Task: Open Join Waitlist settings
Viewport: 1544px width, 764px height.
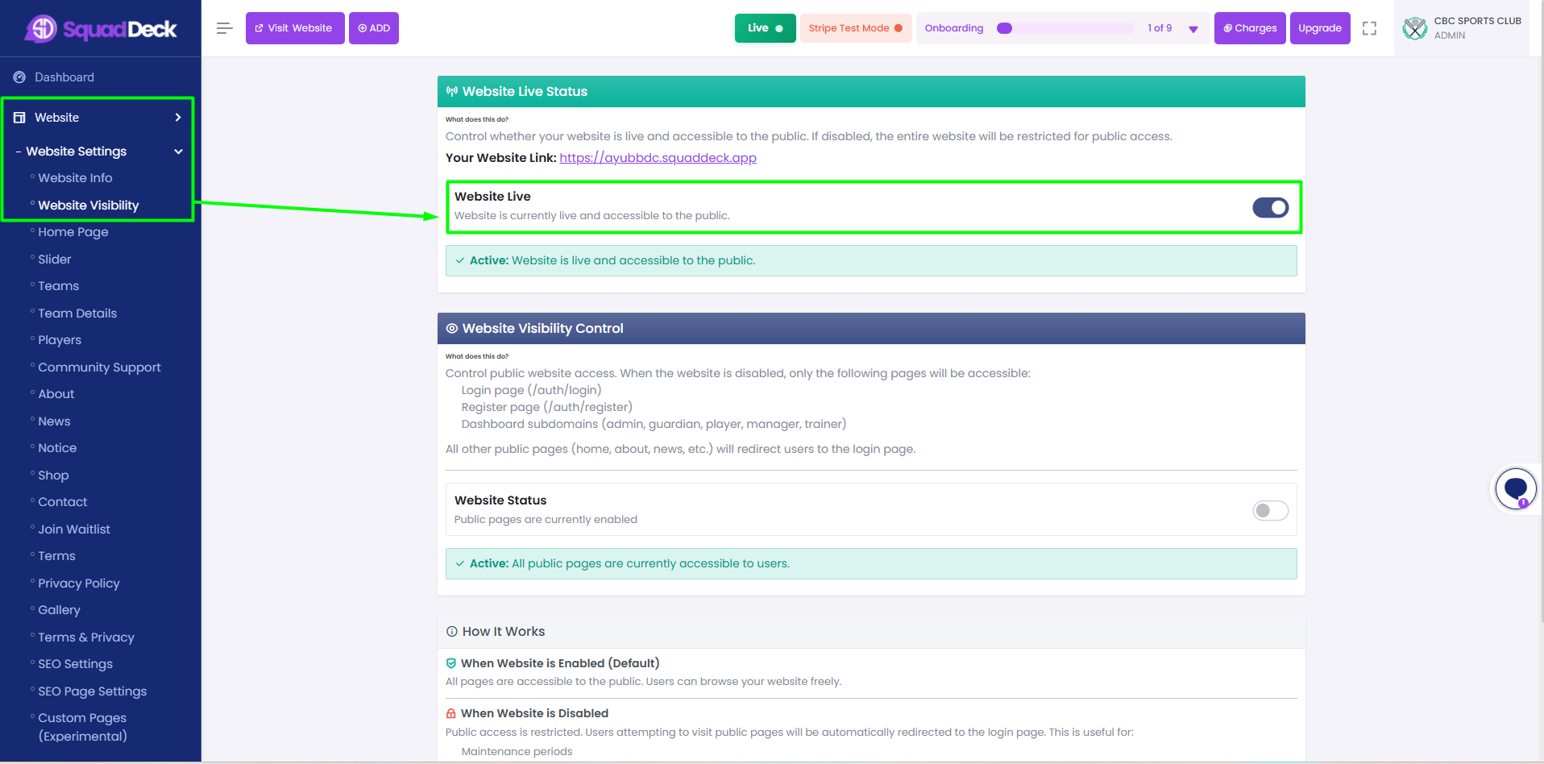Action: click(74, 529)
